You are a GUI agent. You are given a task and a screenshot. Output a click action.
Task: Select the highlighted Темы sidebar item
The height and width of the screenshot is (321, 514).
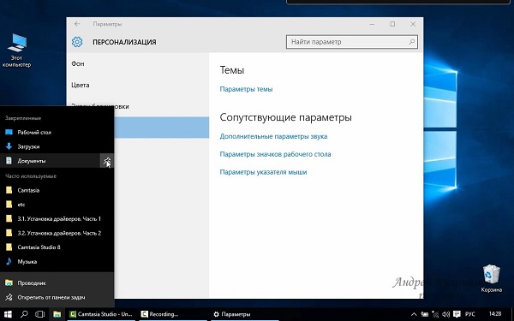pos(162,128)
